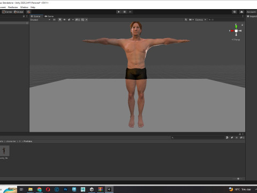Open Photoshop from the taskbar
Screen dimensions: 257x193
point(65,189)
